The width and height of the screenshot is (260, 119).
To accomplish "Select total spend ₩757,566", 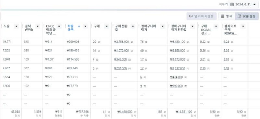I will pos(82,112).
